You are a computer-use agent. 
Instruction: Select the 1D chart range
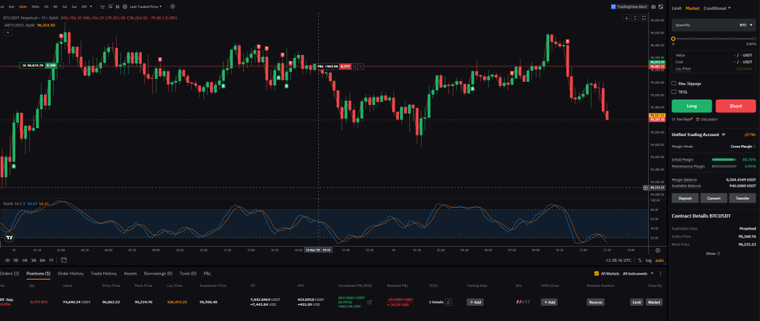pos(8,260)
